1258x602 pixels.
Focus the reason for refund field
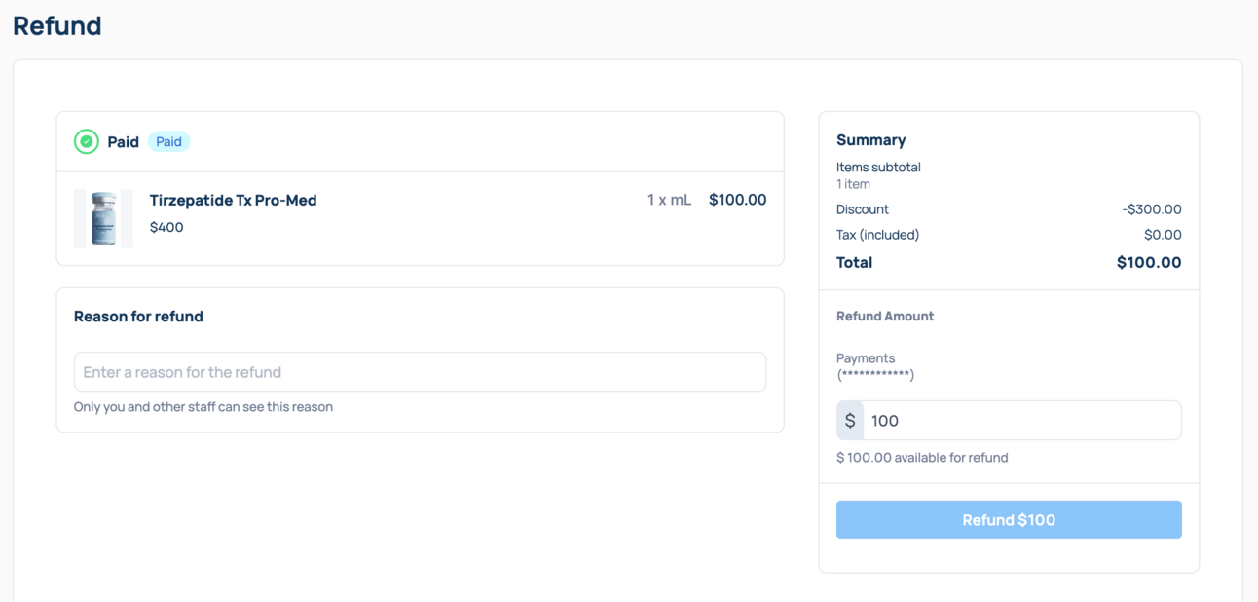tap(420, 372)
